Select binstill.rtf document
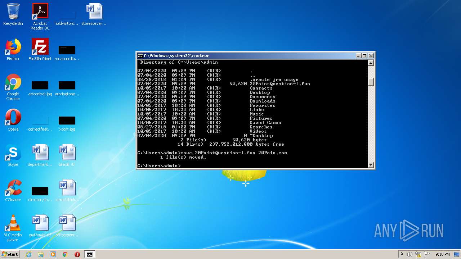Viewport: 461px width, 259px height. [x=67, y=155]
